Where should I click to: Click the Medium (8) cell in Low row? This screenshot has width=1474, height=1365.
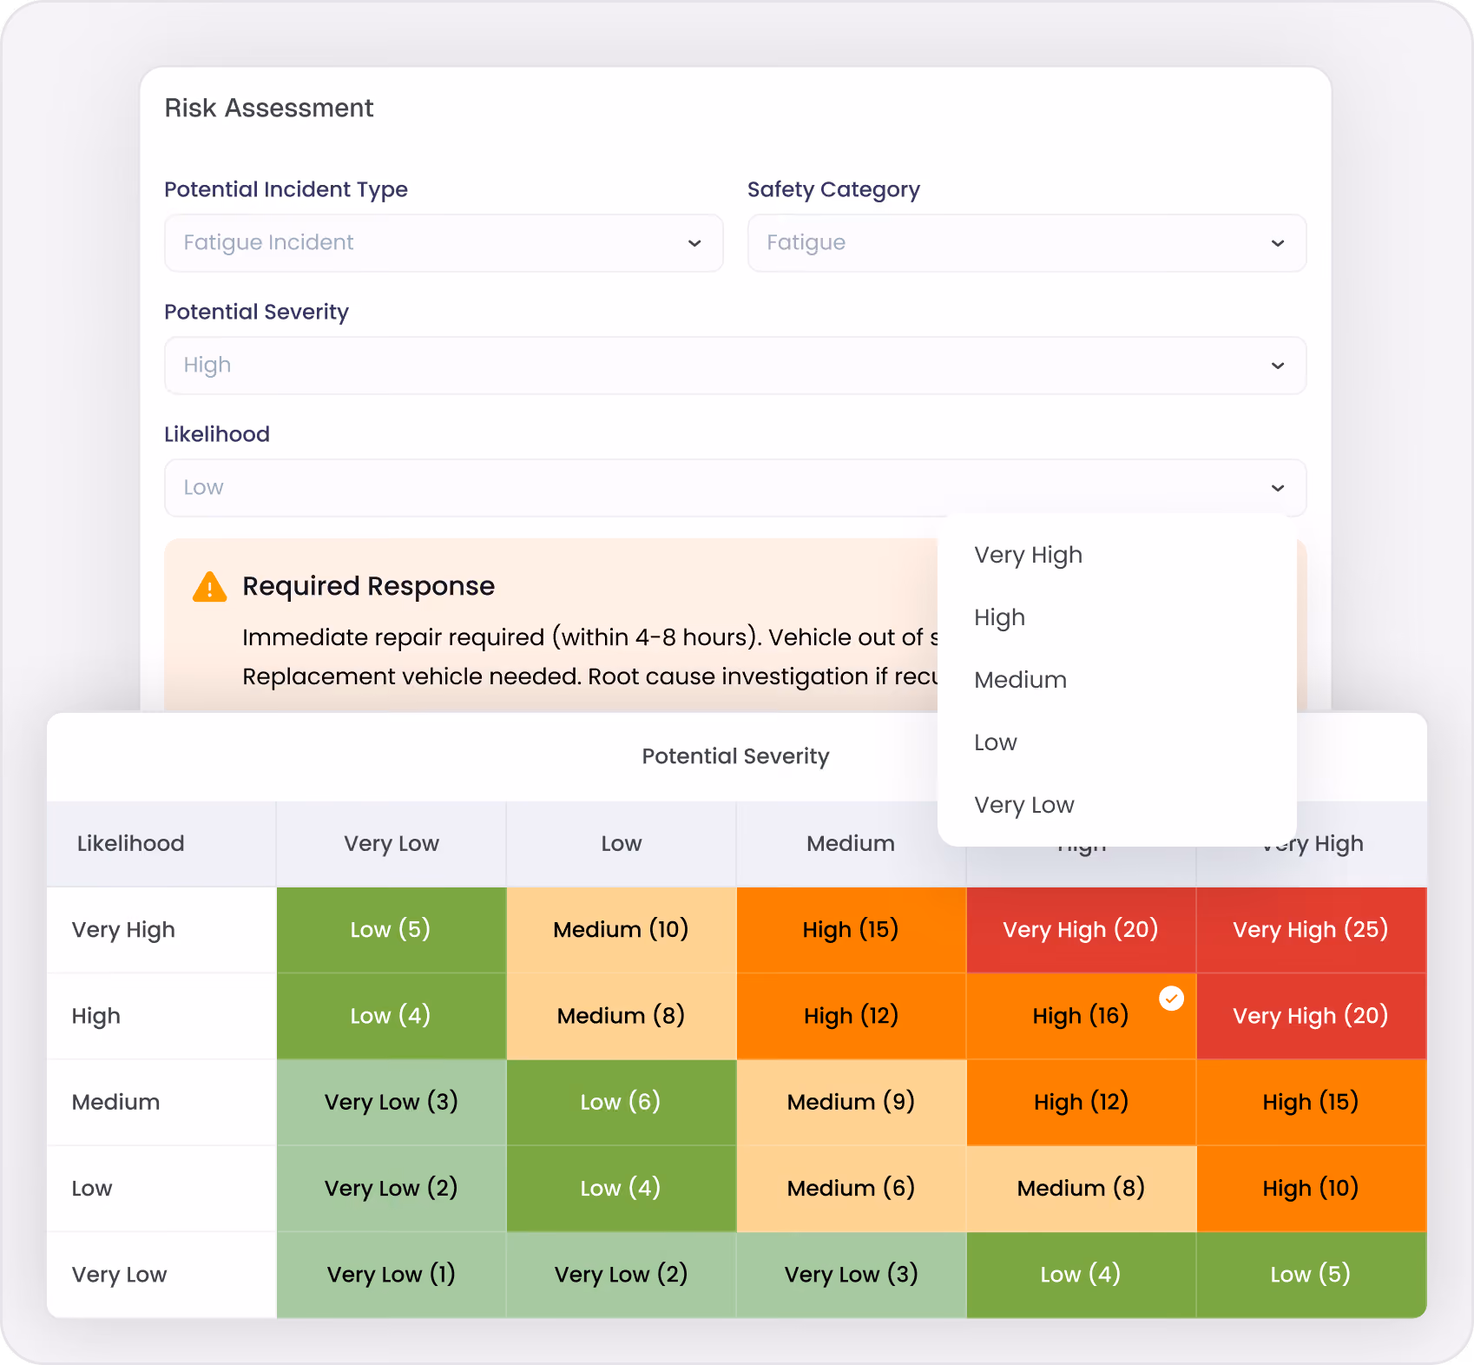pos(1081,1188)
